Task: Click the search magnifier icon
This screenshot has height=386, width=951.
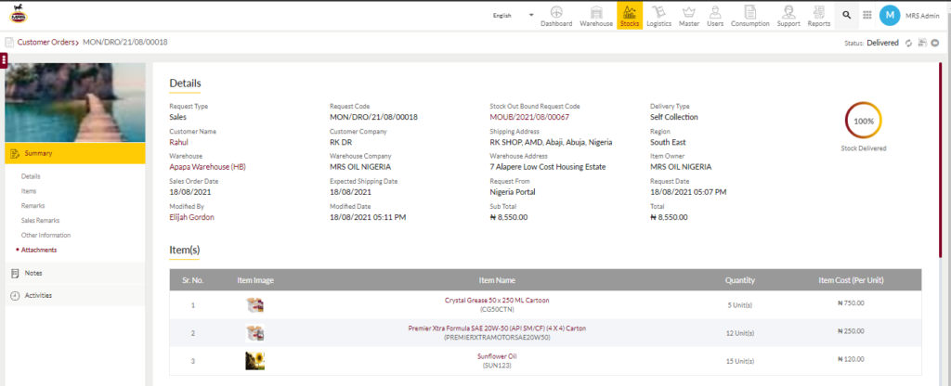Action: pyautogui.click(x=846, y=15)
